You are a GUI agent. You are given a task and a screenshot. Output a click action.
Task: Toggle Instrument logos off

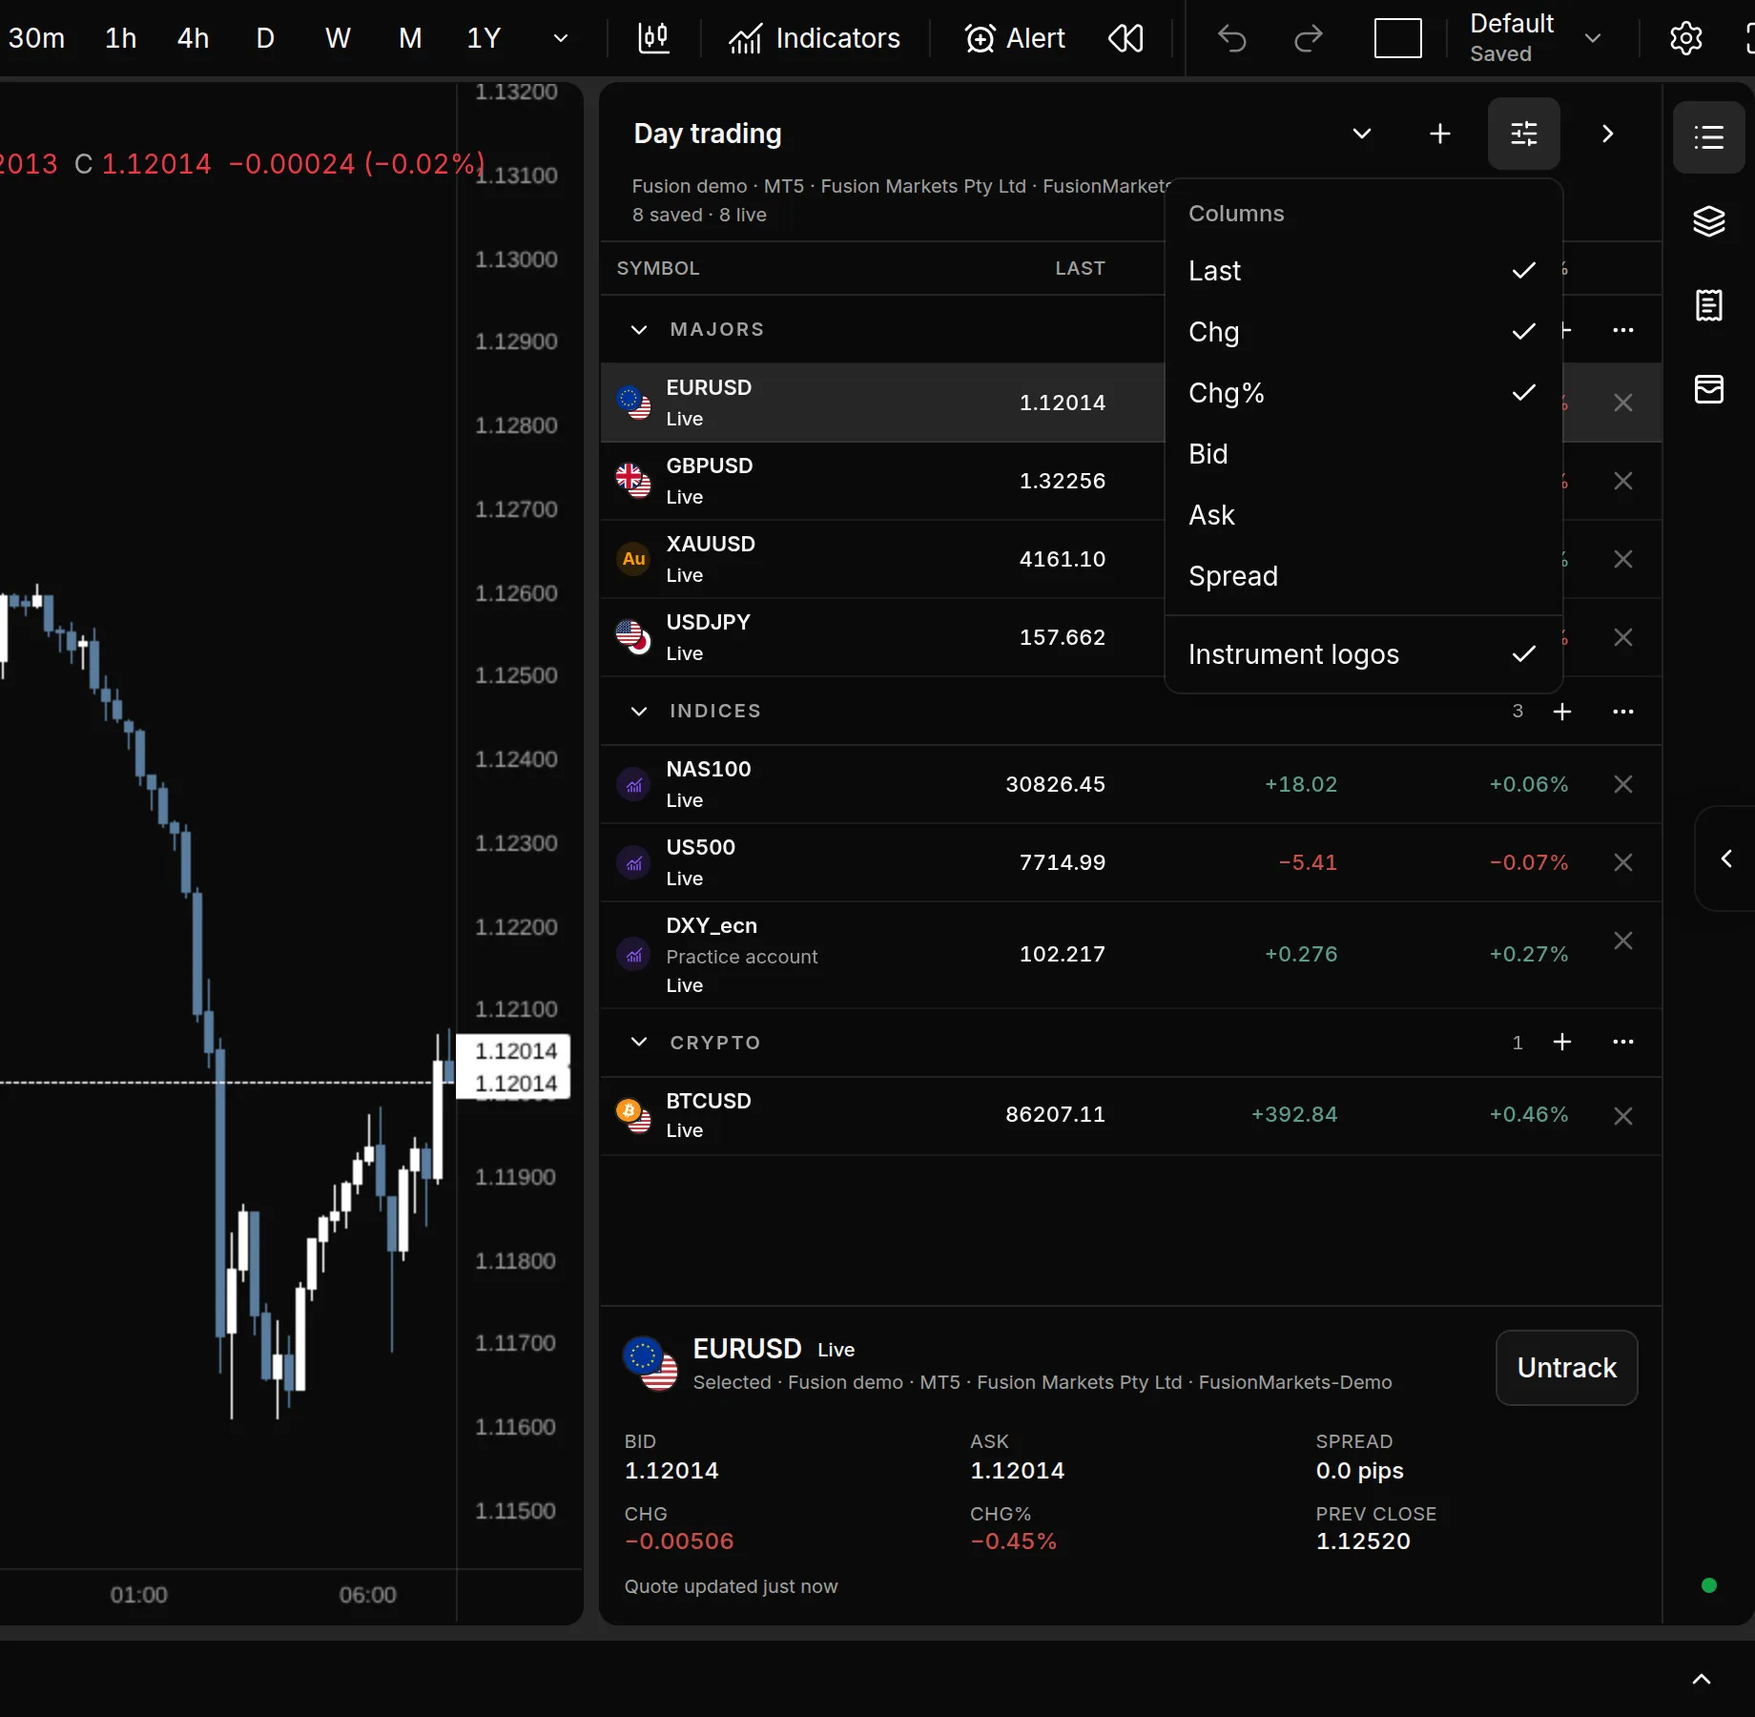coord(1364,654)
